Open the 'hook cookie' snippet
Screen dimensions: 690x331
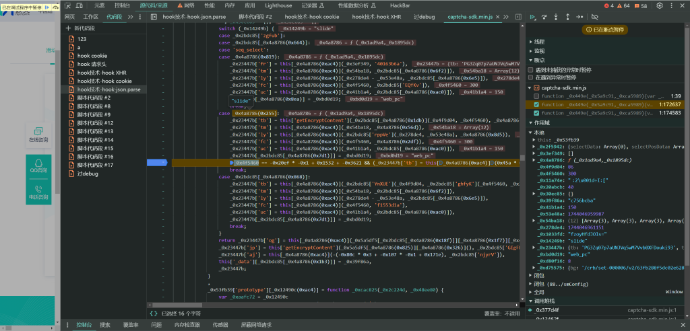pyautogui.click(x=92, y=56)
